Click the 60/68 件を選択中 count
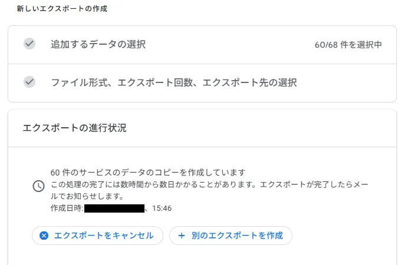Image resolution: width=401 pixels, height=265 pixels. point(348,45)
